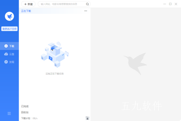Click the lock icon for private space
This screenshot has width=181, height=121.
point(87,118)
